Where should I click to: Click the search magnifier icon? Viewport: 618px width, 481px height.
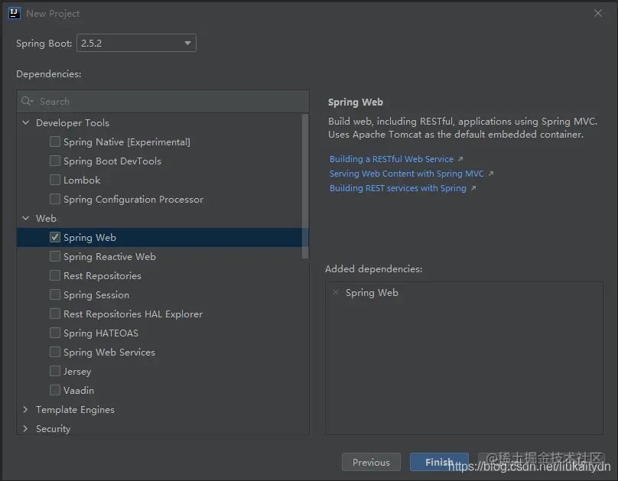click(27, 101)
